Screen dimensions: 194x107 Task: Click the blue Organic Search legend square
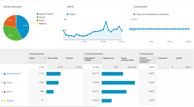click(37, 14)
